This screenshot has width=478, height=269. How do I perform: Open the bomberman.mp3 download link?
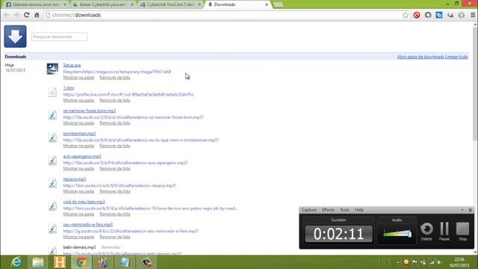[x=79, y=133]
